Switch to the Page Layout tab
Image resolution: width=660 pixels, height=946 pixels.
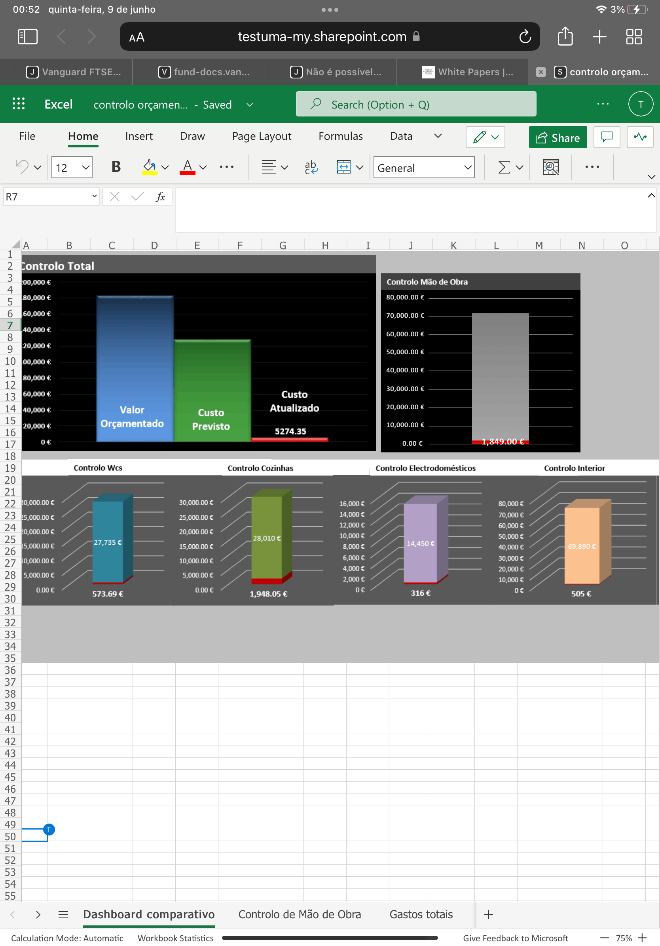261,136
